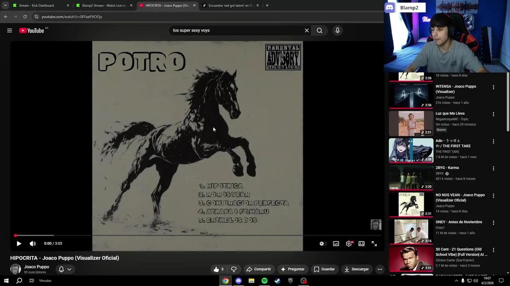510x286 pixels.
Task: Open the INTENSA - Joaco Puppo thumbnail
Action: pos(411,96)
